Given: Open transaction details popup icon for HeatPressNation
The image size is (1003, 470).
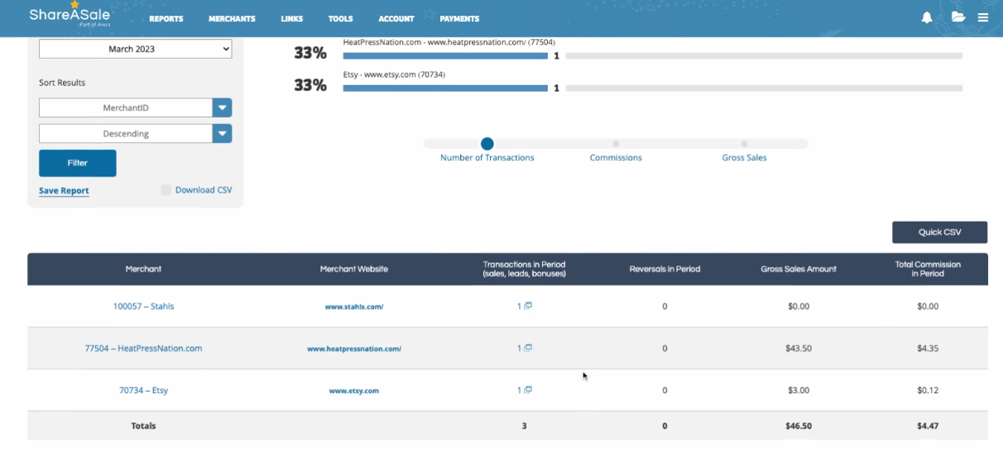Looking at the screenshot, I should [528, 348].
